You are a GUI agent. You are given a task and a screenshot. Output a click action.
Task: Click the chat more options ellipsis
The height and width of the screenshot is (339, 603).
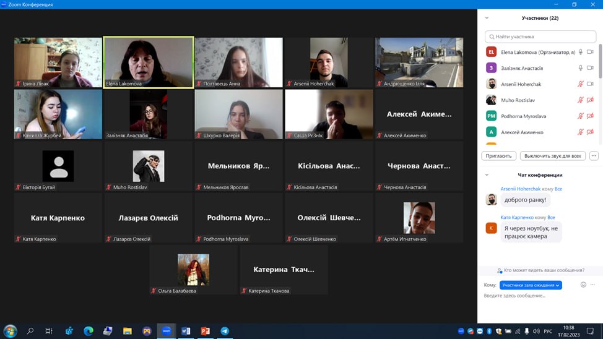coord(592,285)
